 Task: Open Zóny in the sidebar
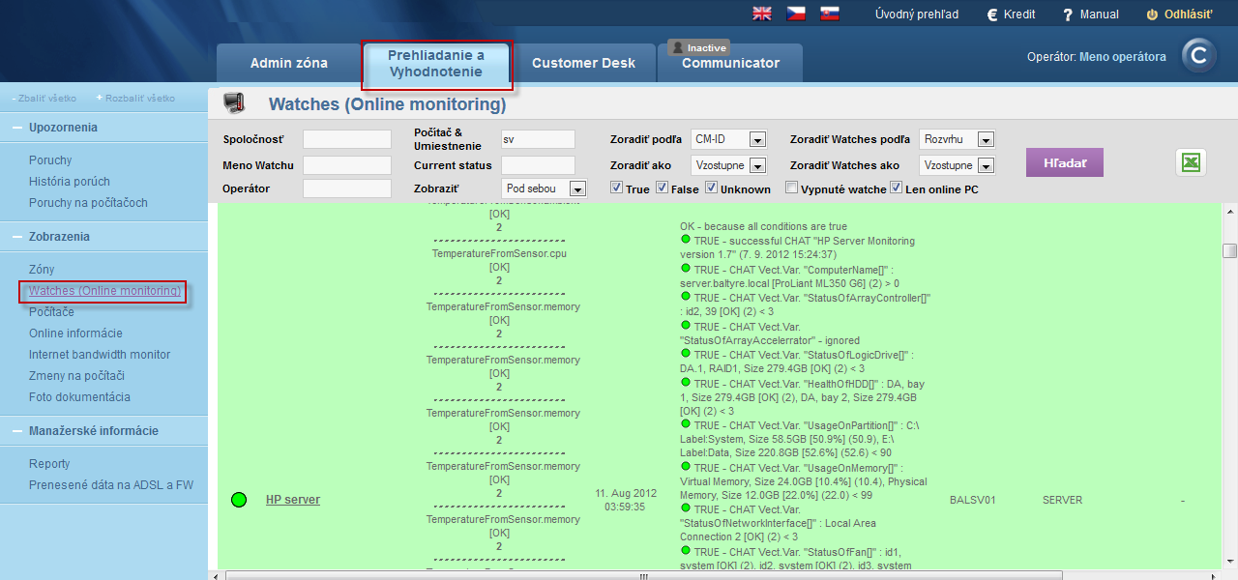[42, 270]
